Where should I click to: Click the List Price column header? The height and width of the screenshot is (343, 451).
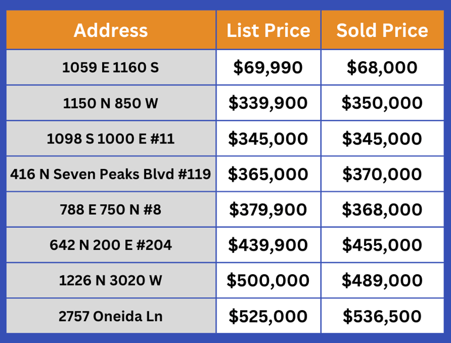click(268, 30)
